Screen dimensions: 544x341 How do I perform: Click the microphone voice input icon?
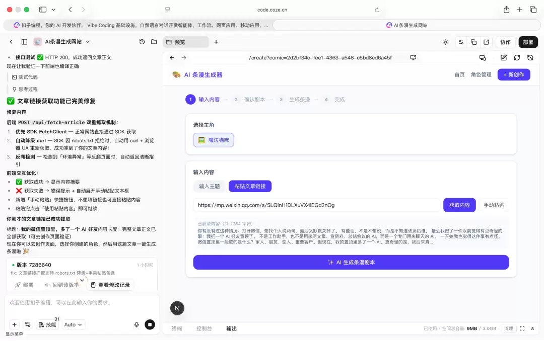(137, 325)
